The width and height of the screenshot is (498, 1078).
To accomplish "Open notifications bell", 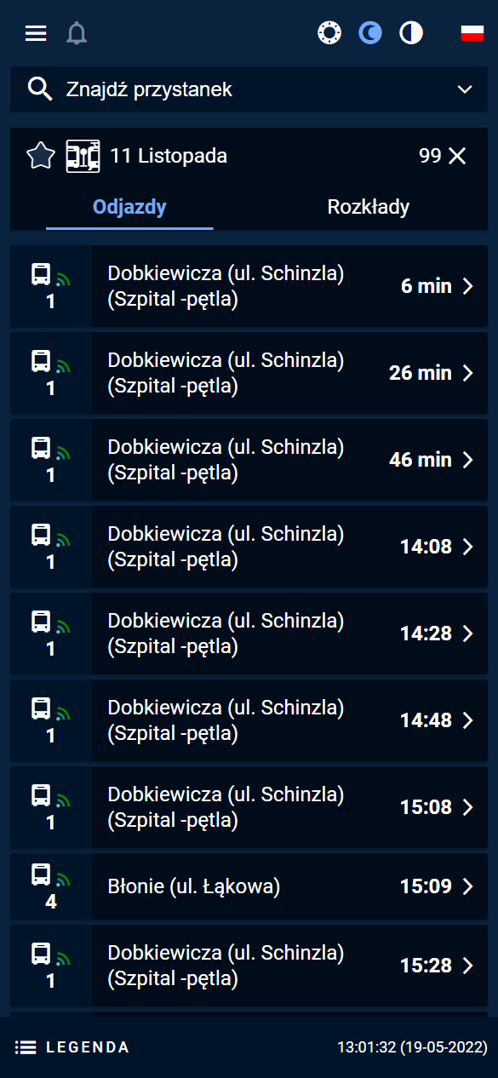I will 77,33.
